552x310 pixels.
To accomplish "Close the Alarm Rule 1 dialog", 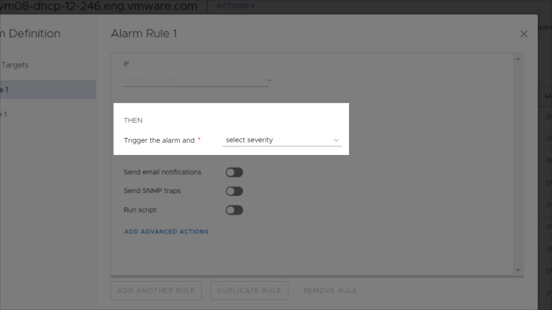I will [x=524, y=34].
